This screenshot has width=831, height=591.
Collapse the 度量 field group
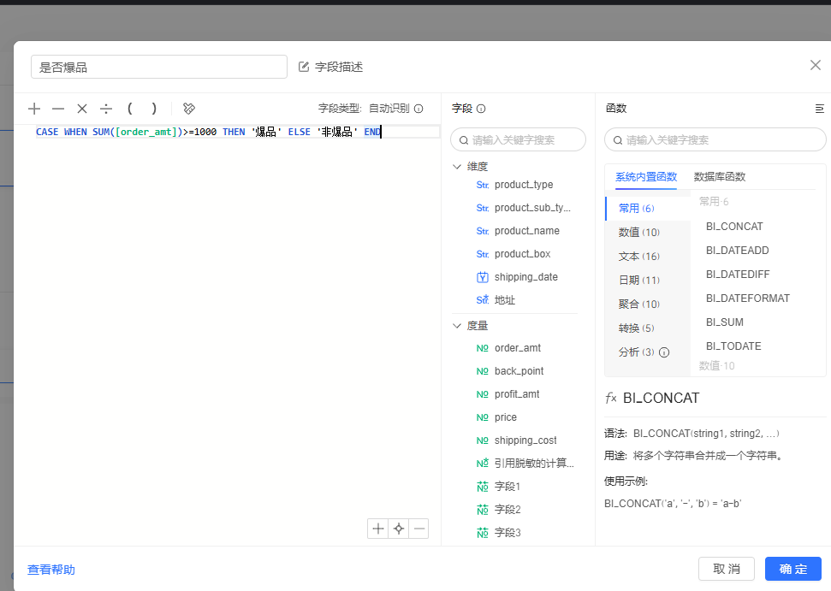pos(457,325)
